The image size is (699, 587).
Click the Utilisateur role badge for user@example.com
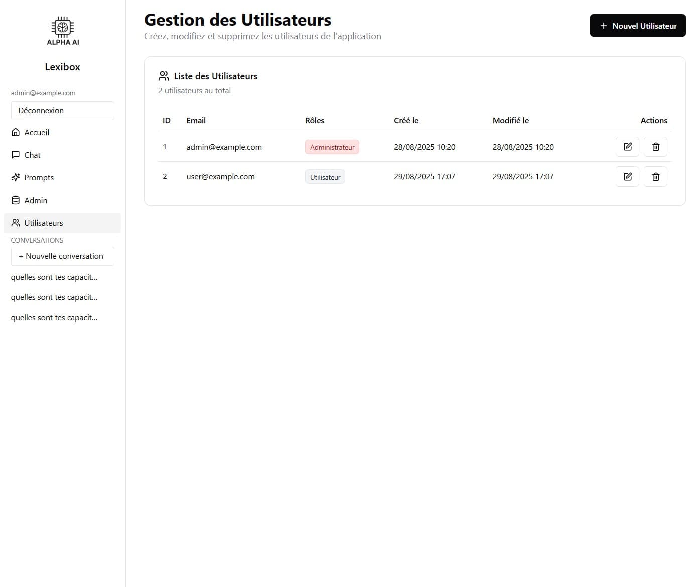pos(325,176)
